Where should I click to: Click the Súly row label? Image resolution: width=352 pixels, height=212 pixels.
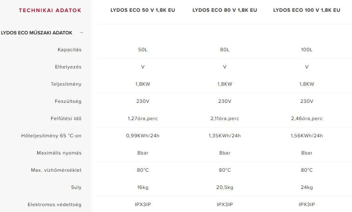[x=77, y=187]
